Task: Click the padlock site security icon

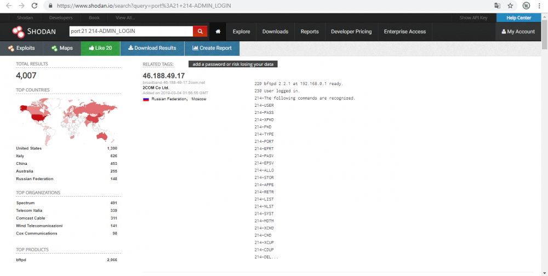Action: [x=50, y=5]
